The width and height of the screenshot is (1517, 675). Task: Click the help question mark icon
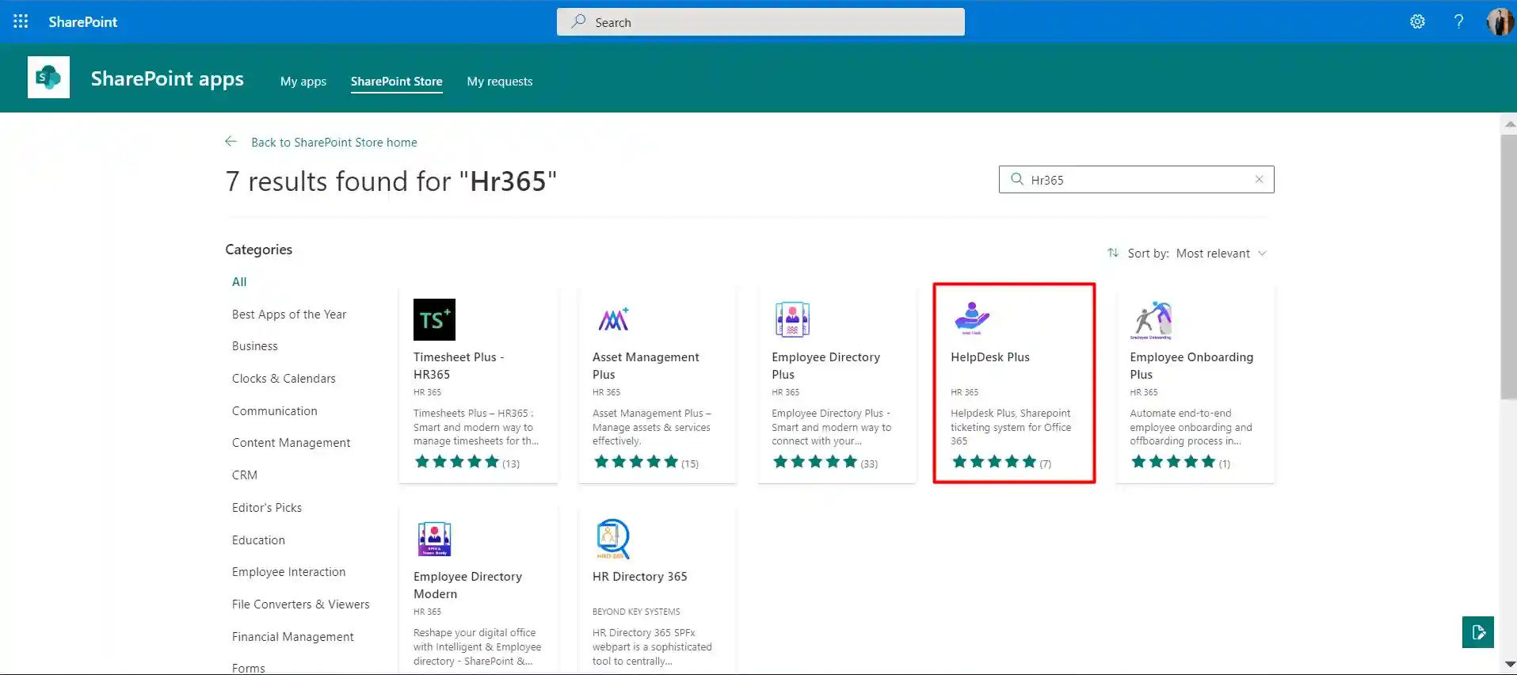pos(1458,21)
